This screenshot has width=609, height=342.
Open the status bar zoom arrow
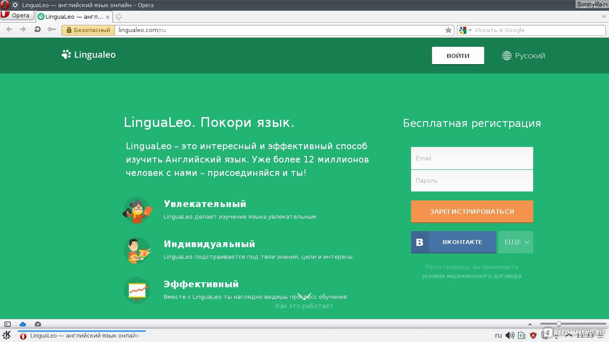(530, 324)
